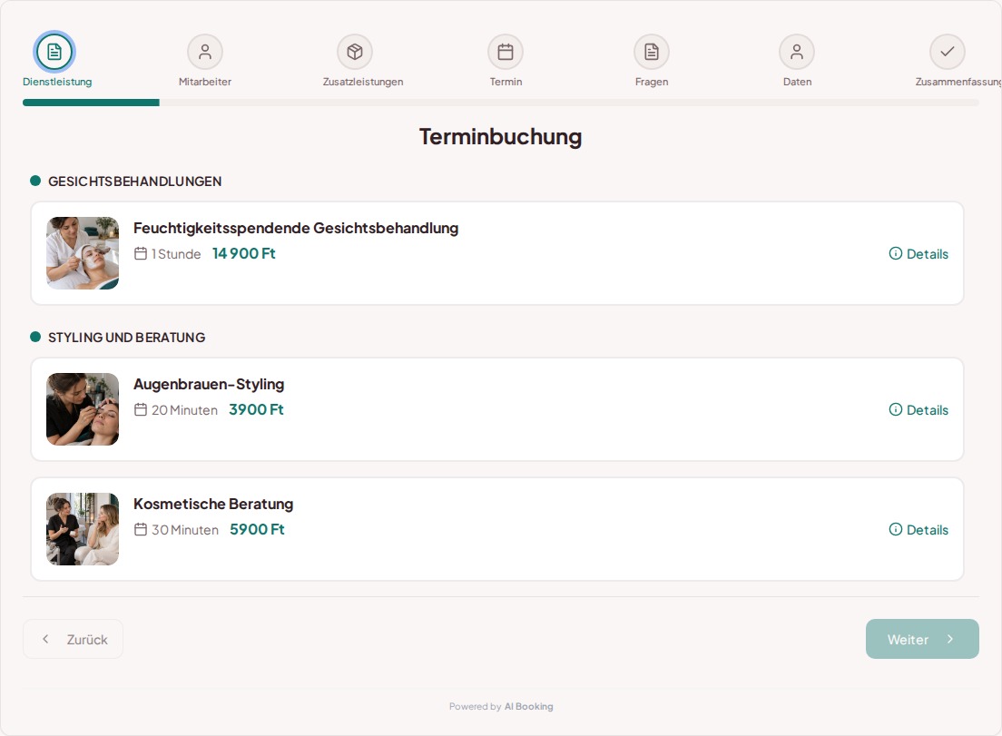This screenshot has height=736, width=1002.
Task: Click the 30 Minuten duration text
Action: click(x=185, y=530)
